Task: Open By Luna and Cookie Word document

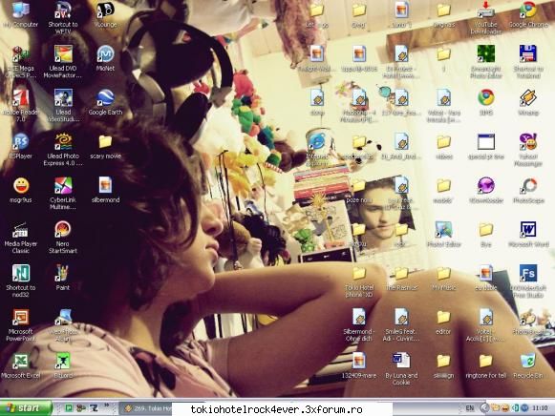Action: click(x=401, y=368)
